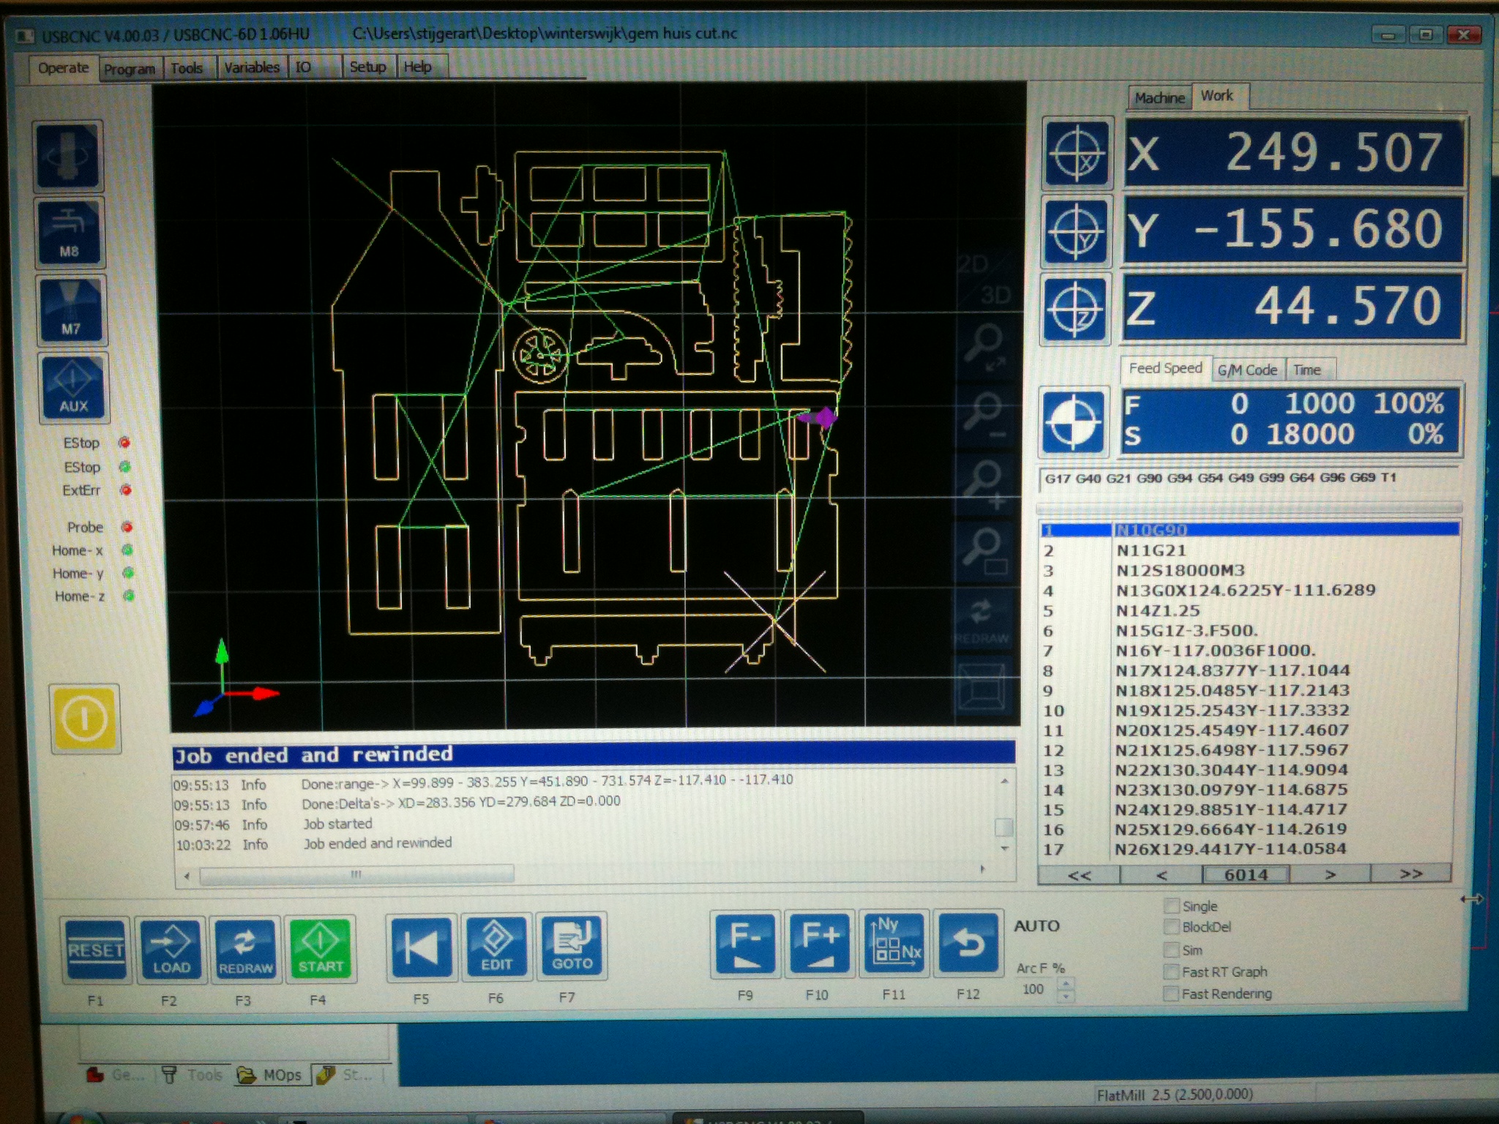This screenshot has width=1499, height=1124.
Task: Click the zoom fit magnifier icon
Action: click(986, 349)
